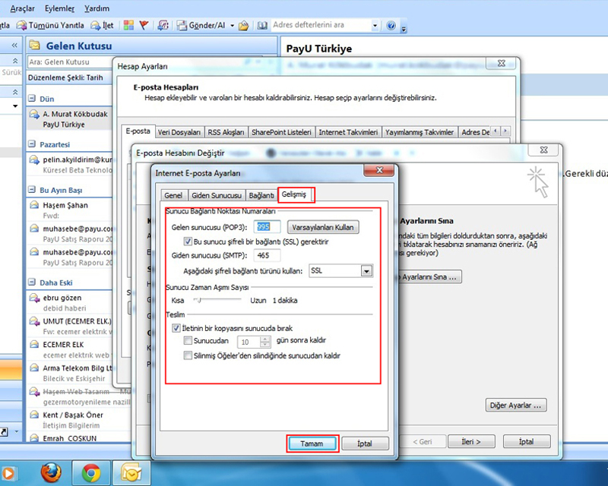Open the Giden Sunucusu tab
Image resolution: width=608 pixels, height=486 pixels.
[217, 195]
